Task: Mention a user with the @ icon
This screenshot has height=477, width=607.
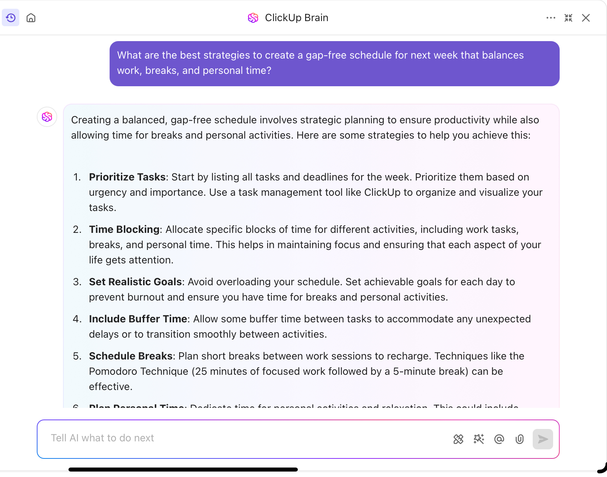Action: click(x=499, y=439)
